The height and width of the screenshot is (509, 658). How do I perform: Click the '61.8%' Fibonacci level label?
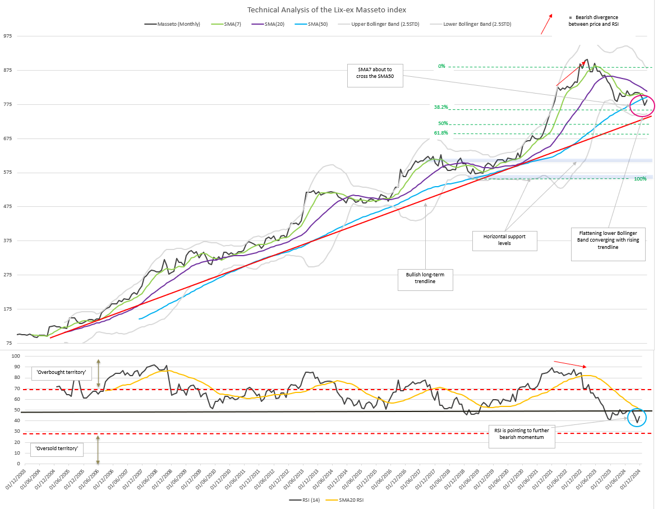click(x=441, y=133)
